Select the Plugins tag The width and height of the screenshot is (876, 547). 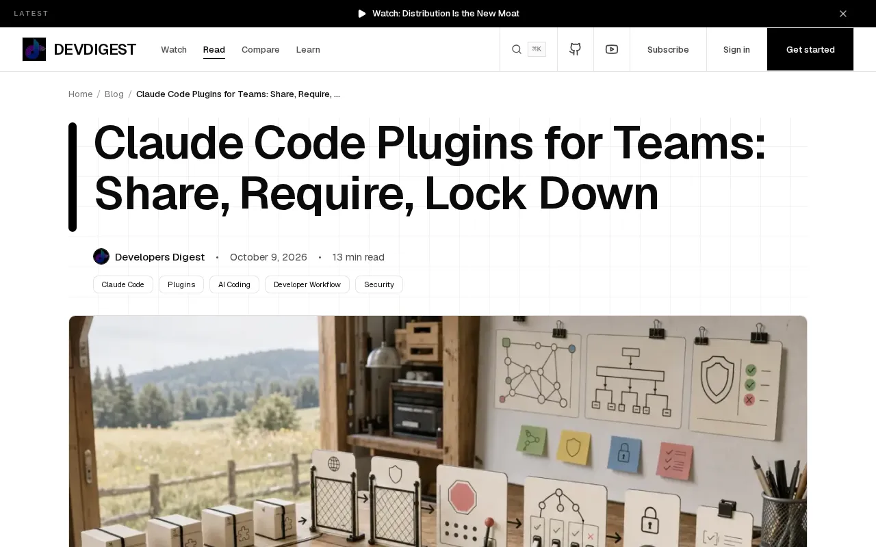181,284
